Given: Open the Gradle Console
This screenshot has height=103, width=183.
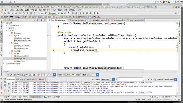Looking at the screenshot, I should (170, 97).
